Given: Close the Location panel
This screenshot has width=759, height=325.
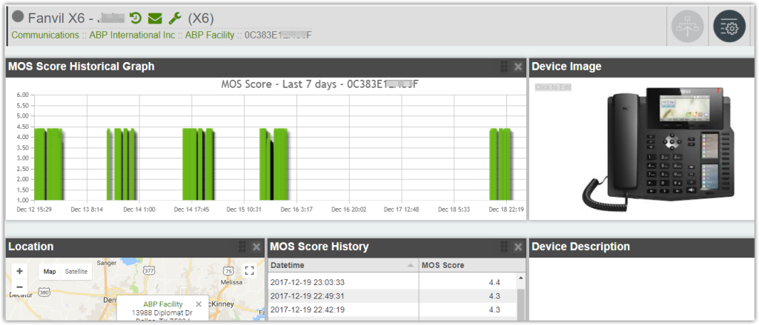Looking at the screenshot, I should click(256, 247).
